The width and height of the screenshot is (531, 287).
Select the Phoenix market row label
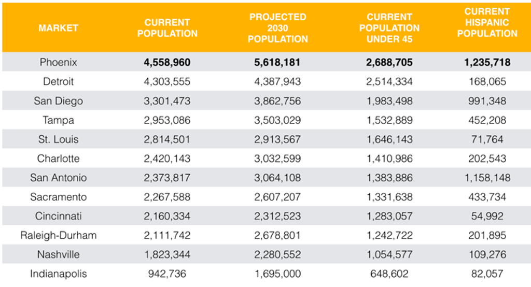[x=58, y=62]
